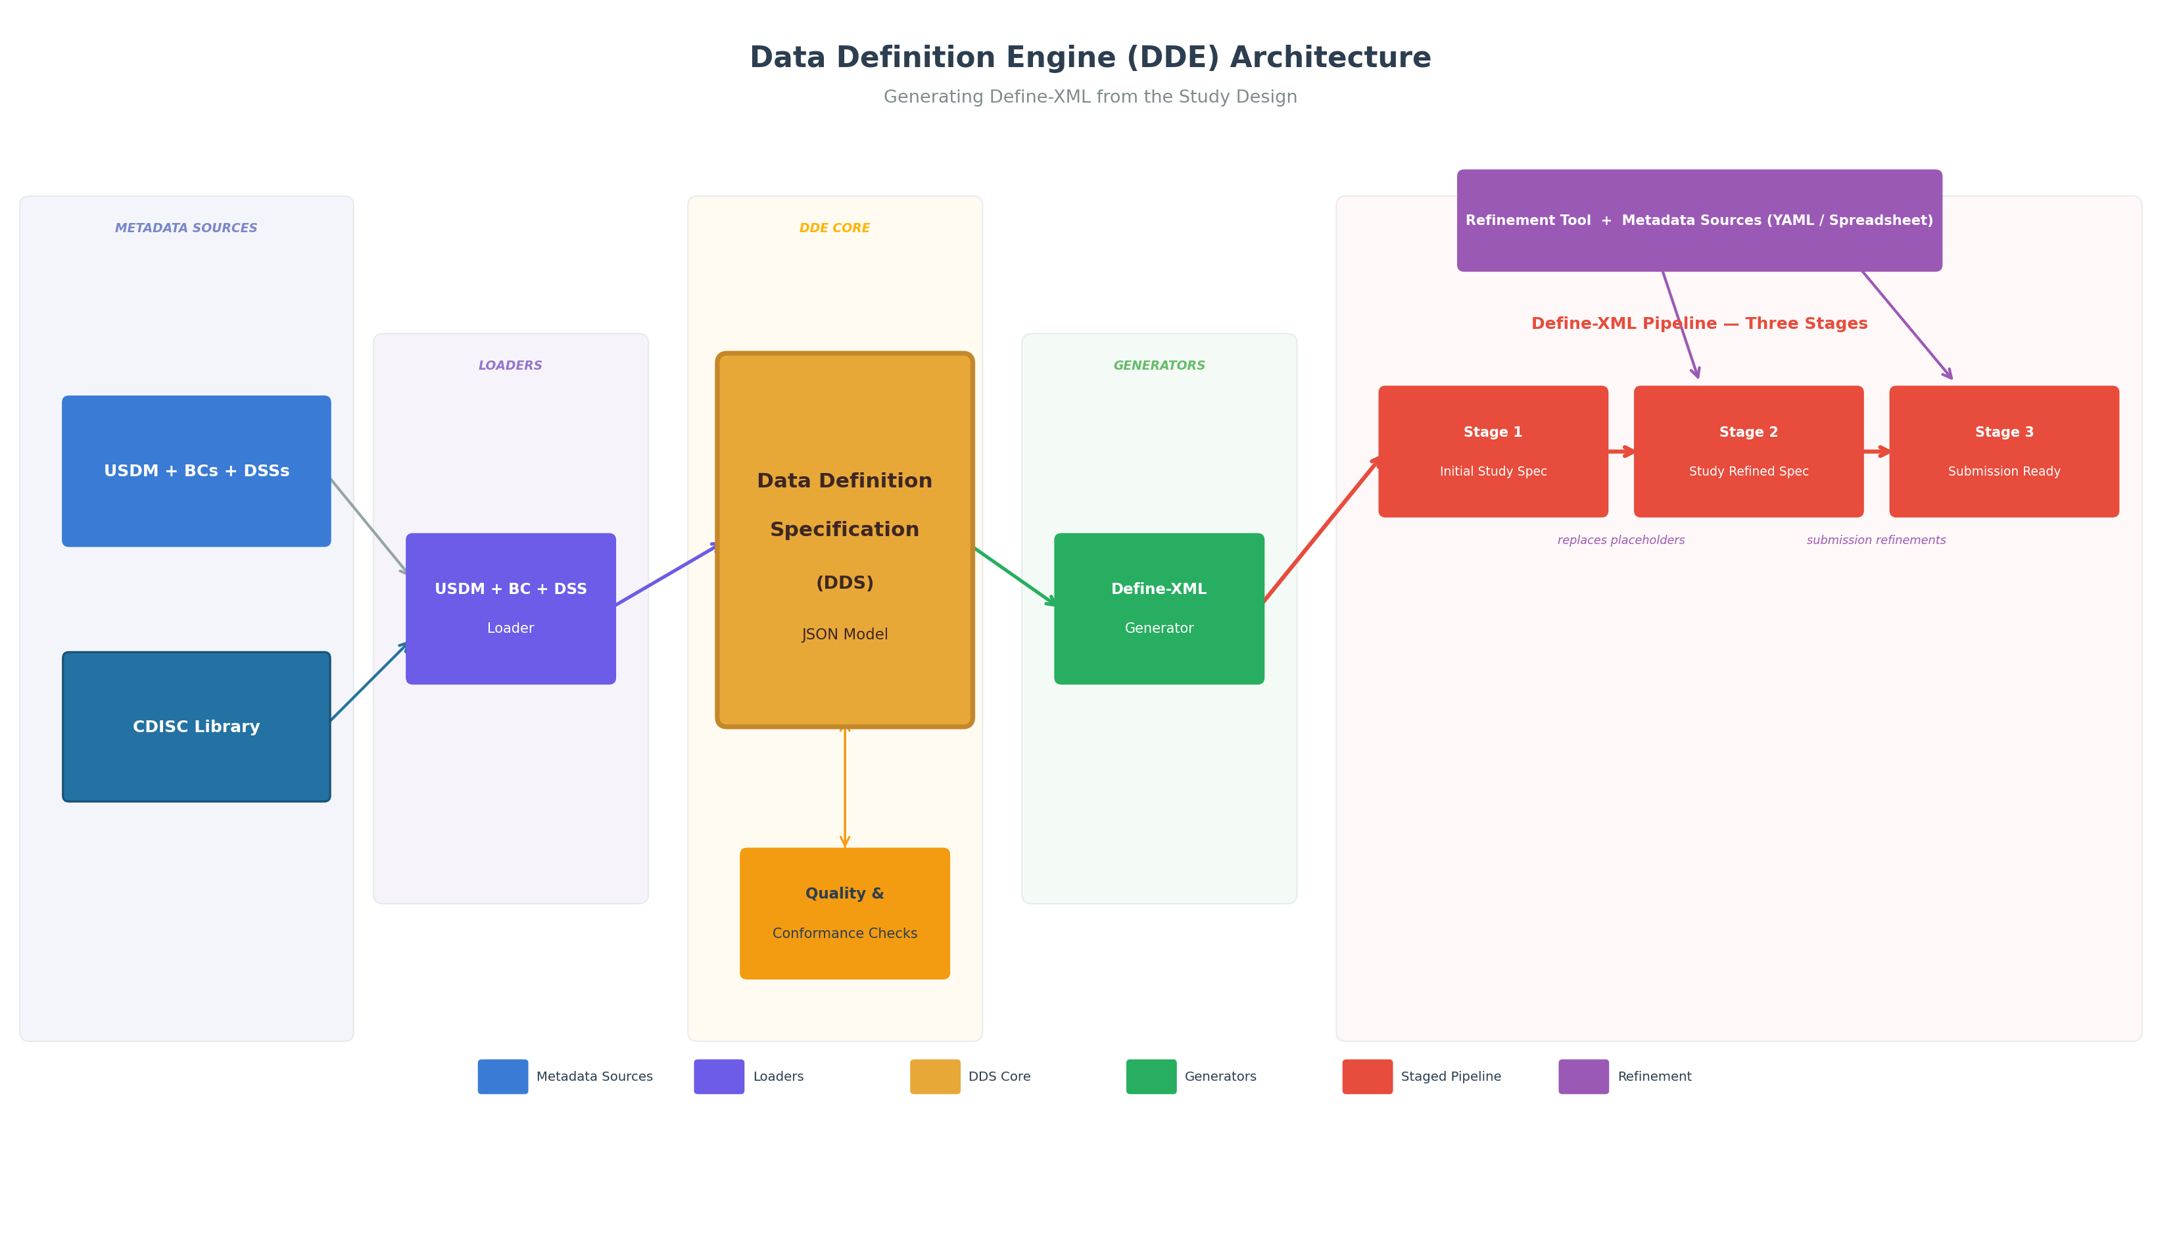
Task: Click the red Staged Pipeline legend swatch
Action: click(1368, 1076)
